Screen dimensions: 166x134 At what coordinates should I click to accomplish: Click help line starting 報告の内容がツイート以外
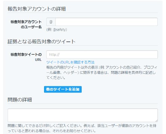click(x=102, y=67)
